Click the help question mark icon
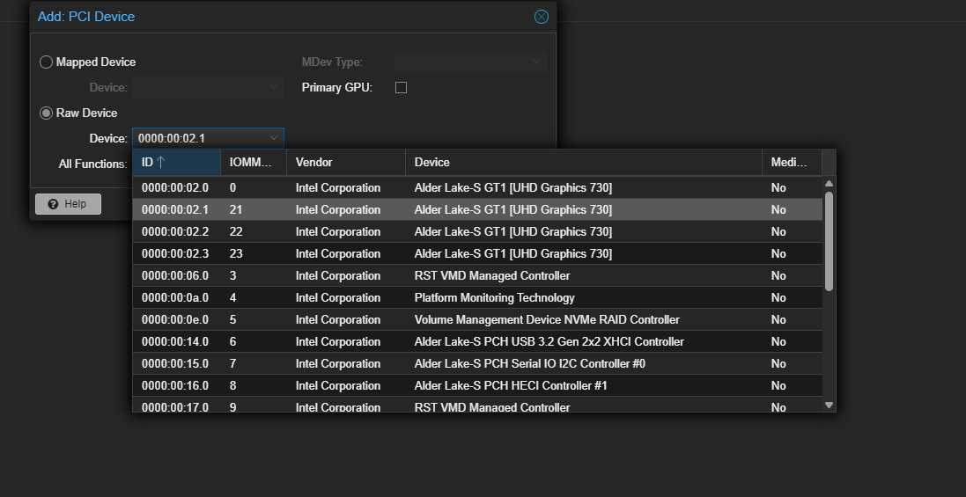The width and height of the screenshot is (966, 497). 53,204
